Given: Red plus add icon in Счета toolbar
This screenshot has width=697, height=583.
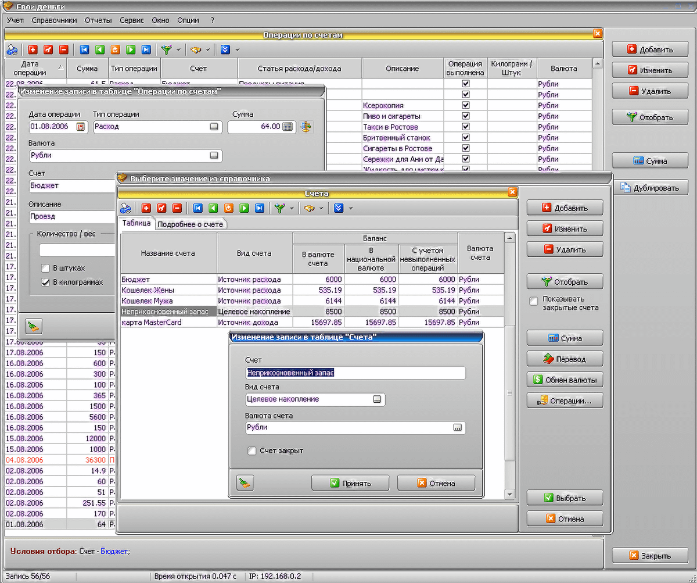Looking at the screenshot, I should pos(146,208).
